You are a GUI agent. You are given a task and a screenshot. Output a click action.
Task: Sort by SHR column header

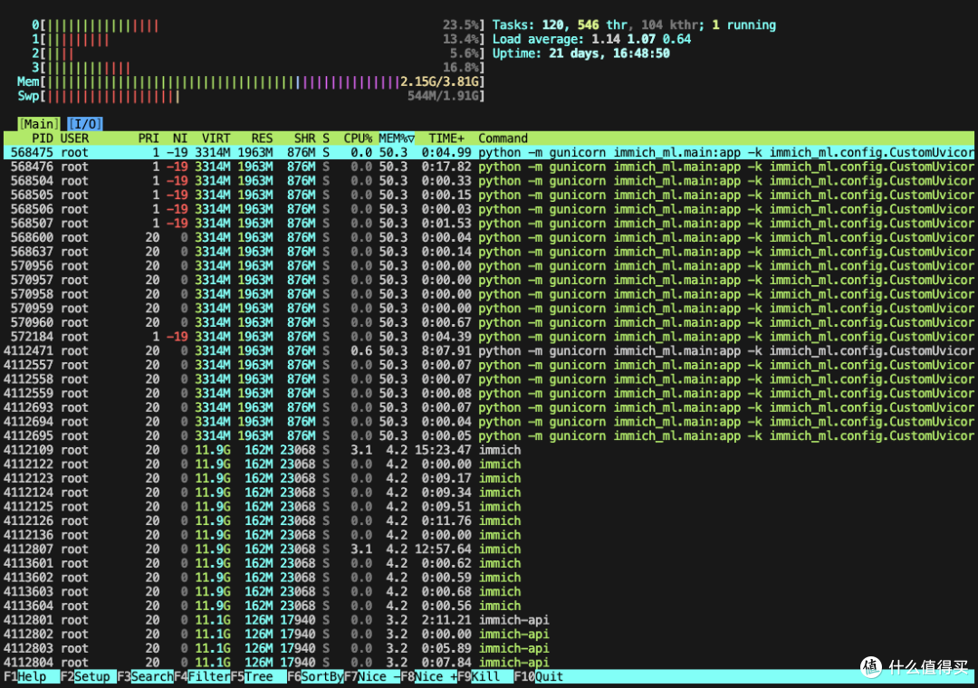304,138
